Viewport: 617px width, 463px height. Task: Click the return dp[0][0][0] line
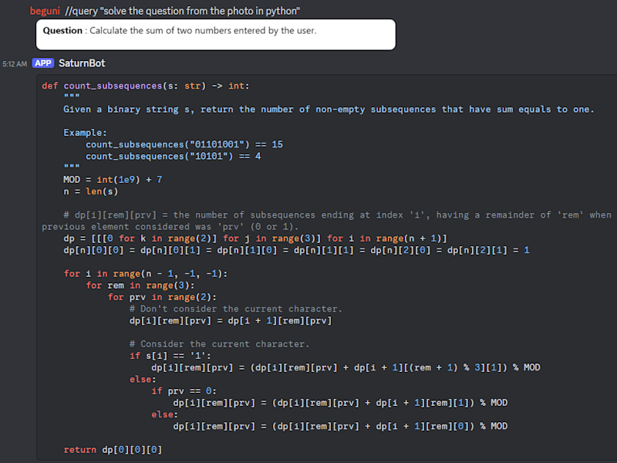pos(113,450)
